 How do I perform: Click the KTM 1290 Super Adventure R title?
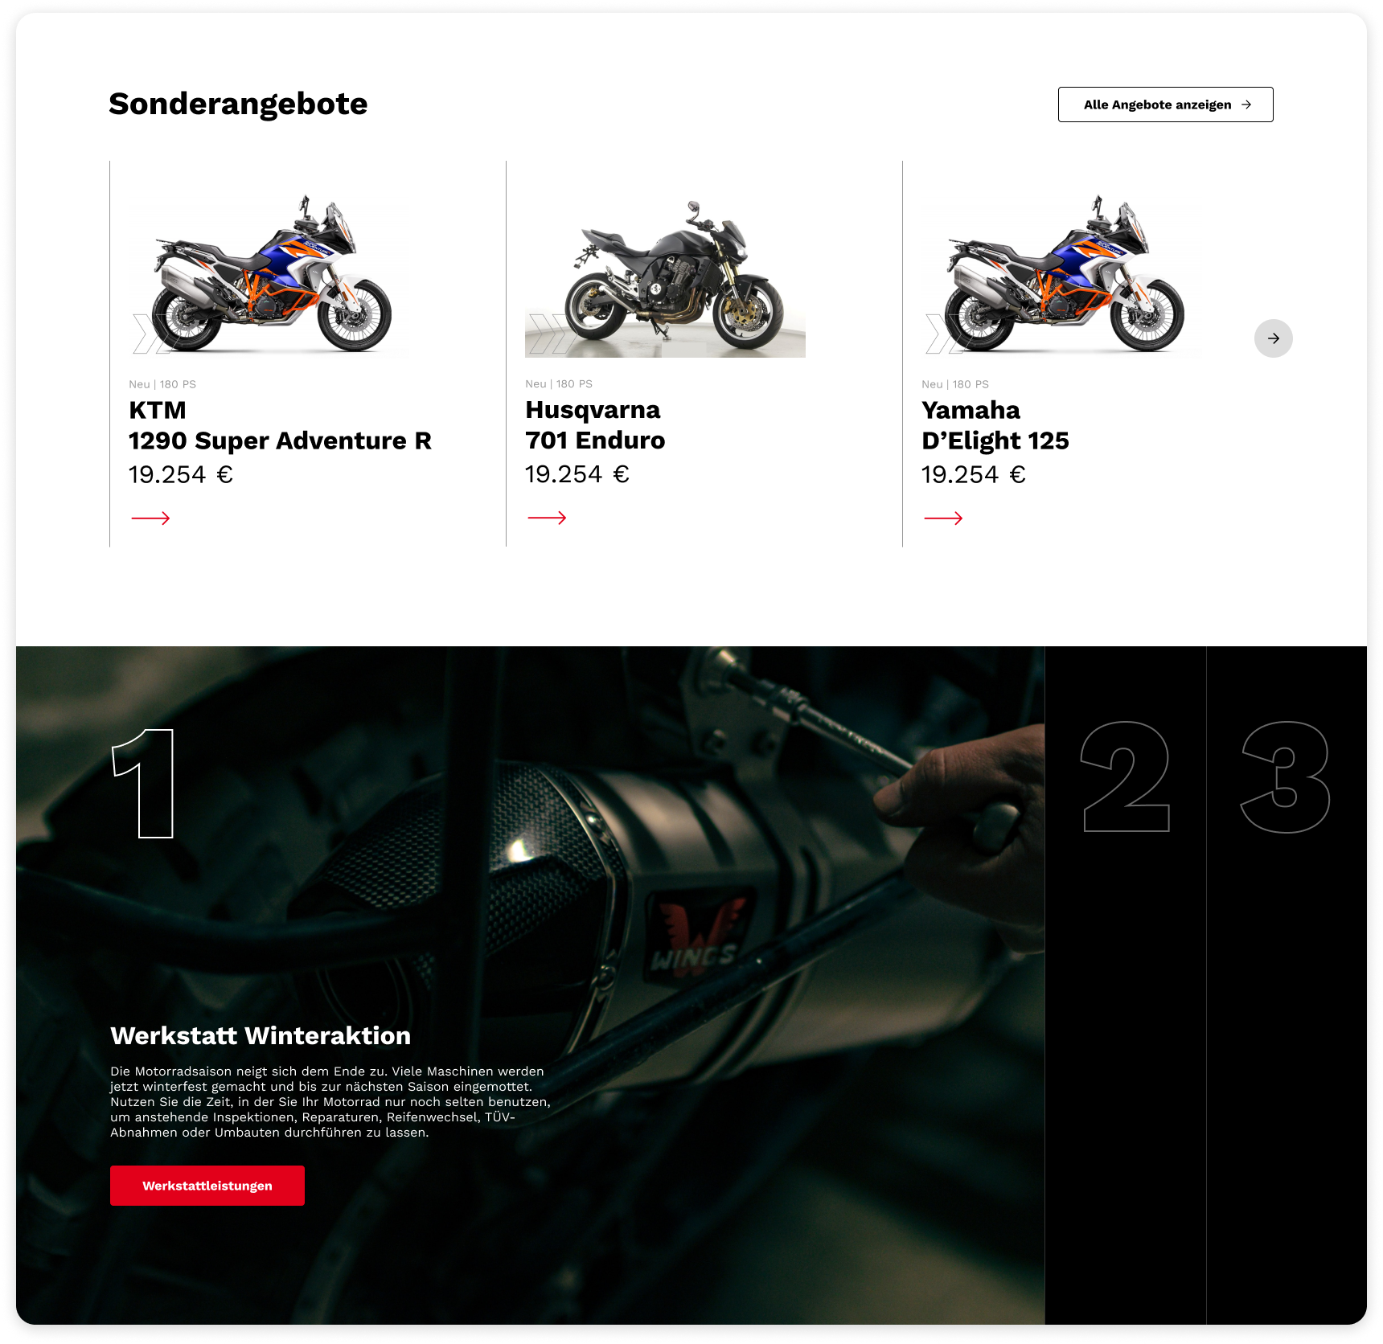tap(280, 425)
